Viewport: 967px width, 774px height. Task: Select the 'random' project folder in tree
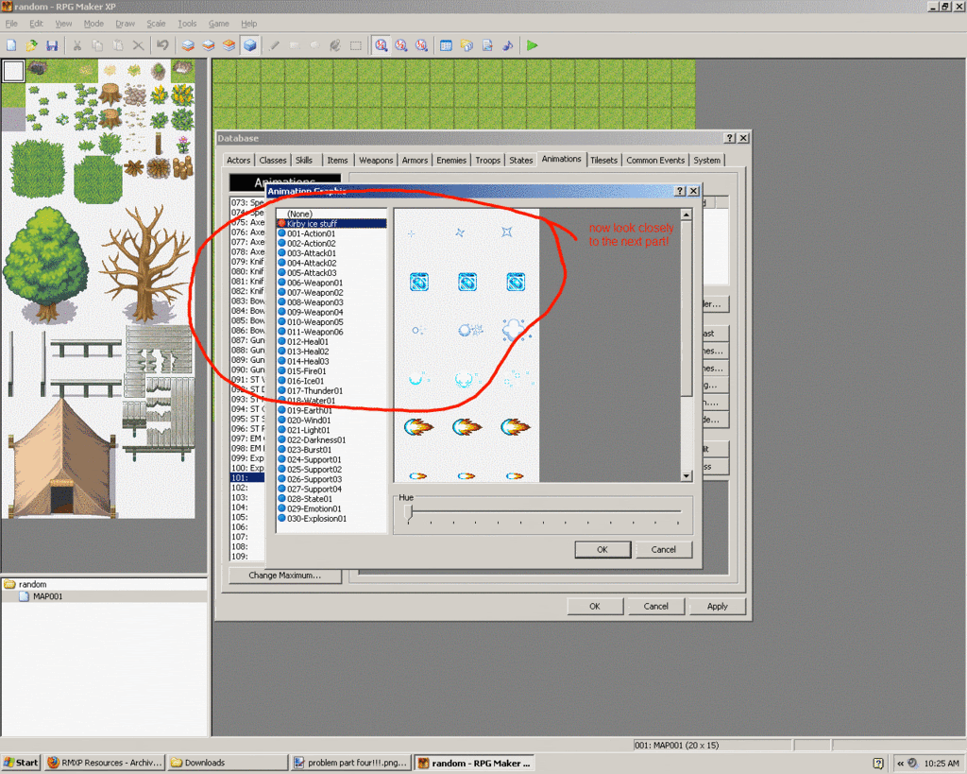point(32,584)
